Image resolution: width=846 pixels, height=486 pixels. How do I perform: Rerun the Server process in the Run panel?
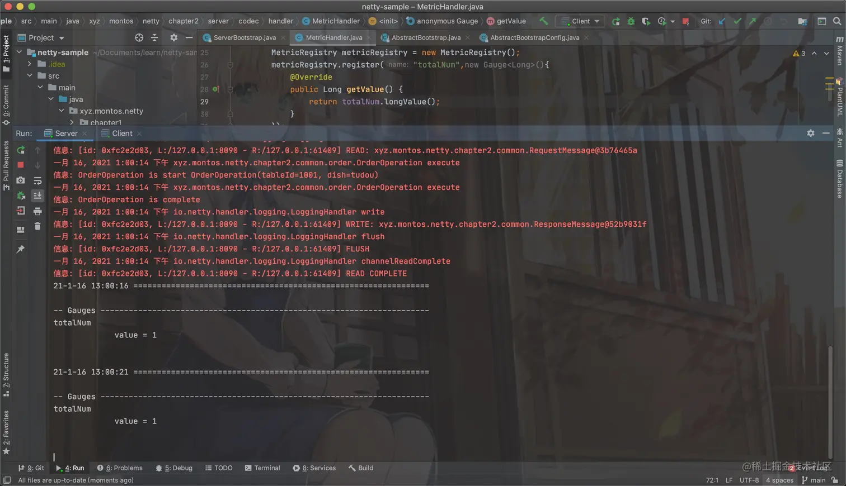point(21,150)
